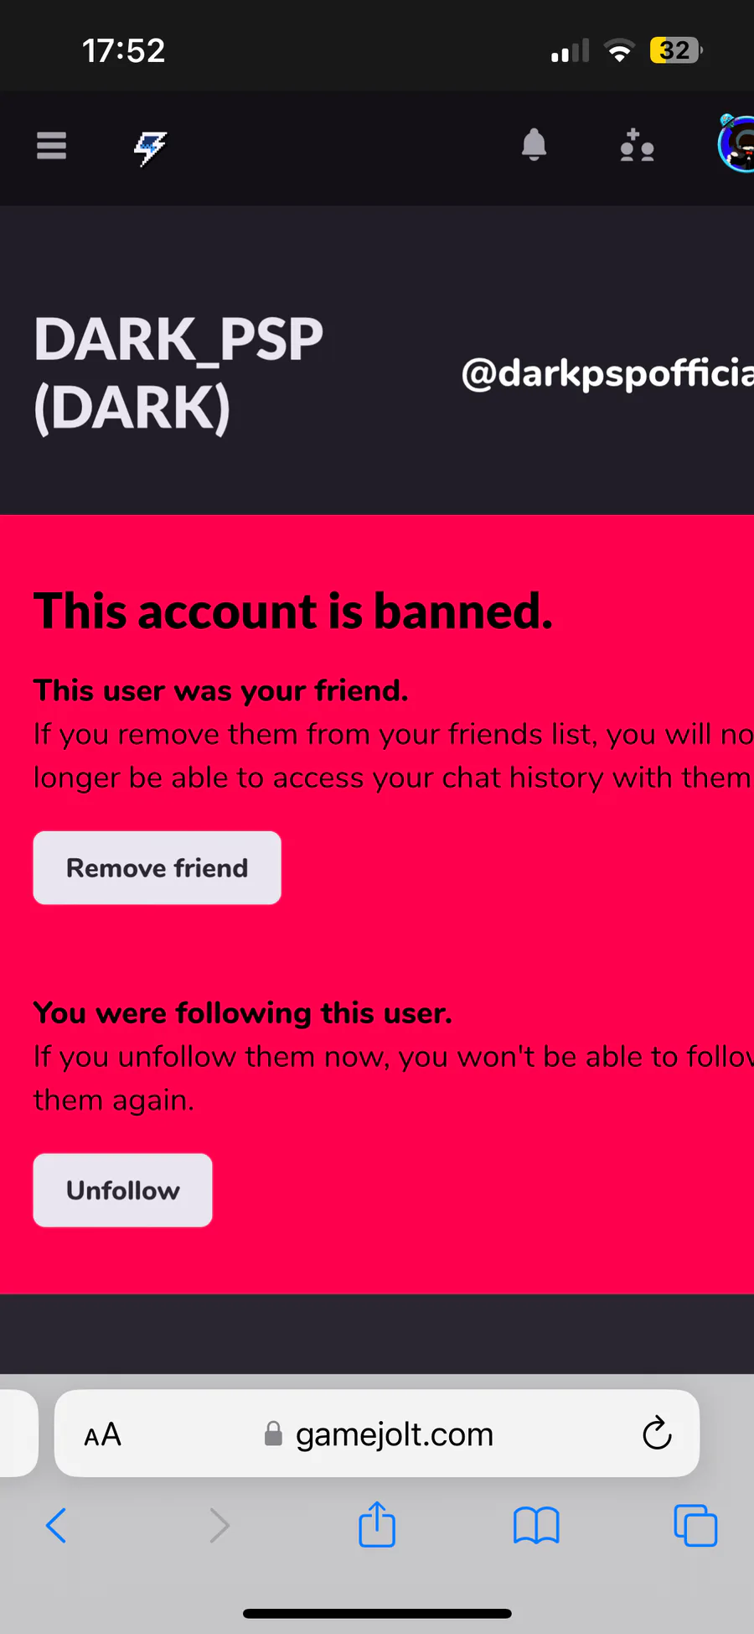754x1634 pixels.
Task: Tap the battery indicator
Action: (676, 50)
